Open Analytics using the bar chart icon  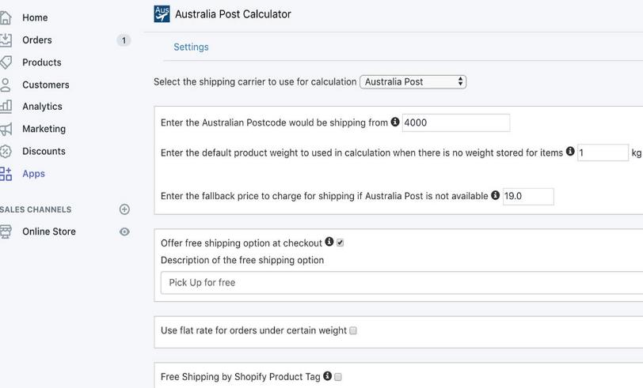pos(6,107)
